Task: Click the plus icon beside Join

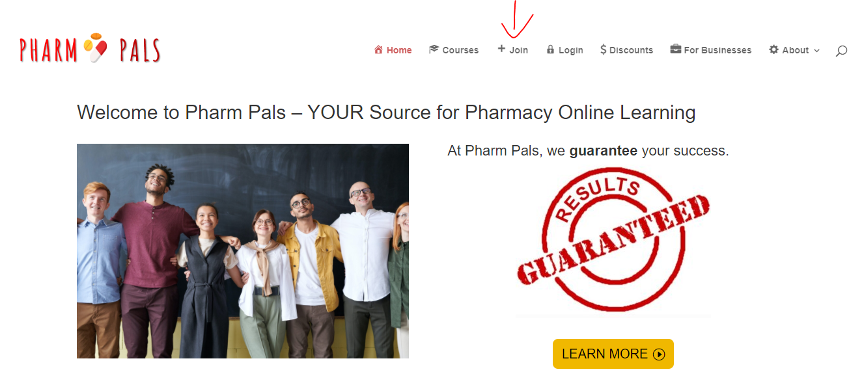Action: pyautogui.click(x=501, y=49)
